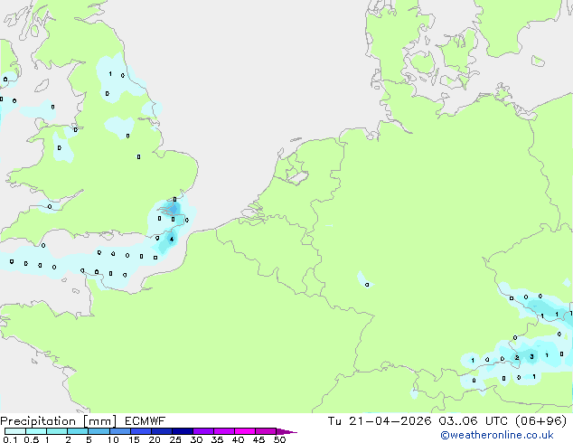The image size is (573, 443).
Task: Click the '3' precipitation value in southeast Germany
Action: click(531, 357)
